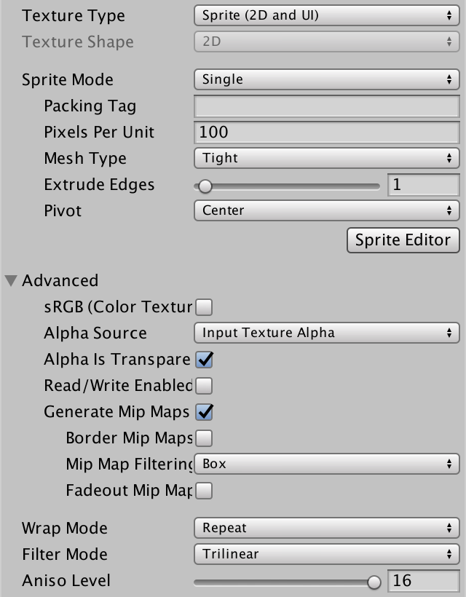Open the Texture Type dropdown
Viewport: 466px width, 597px height.
click(x=327, y=15)
